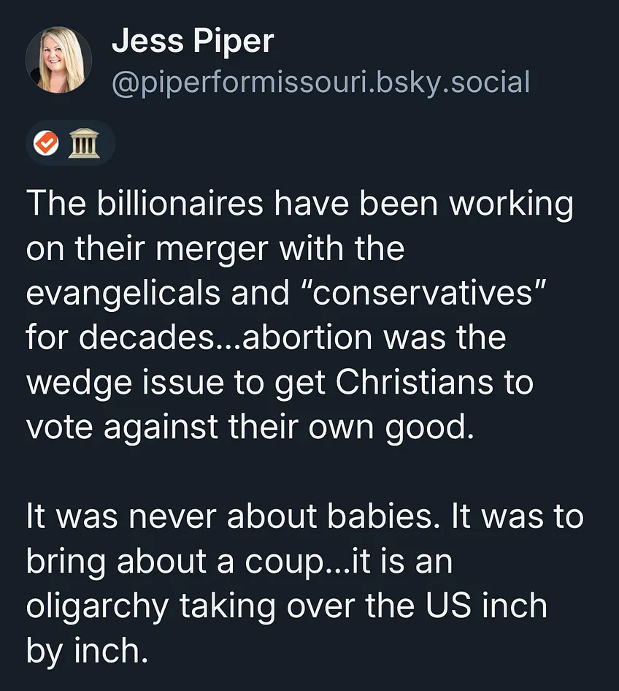Click the word "vote" in the post
The width and height of the screenshot is (619, 691).
pyautogui.click(x=57, y=427)
